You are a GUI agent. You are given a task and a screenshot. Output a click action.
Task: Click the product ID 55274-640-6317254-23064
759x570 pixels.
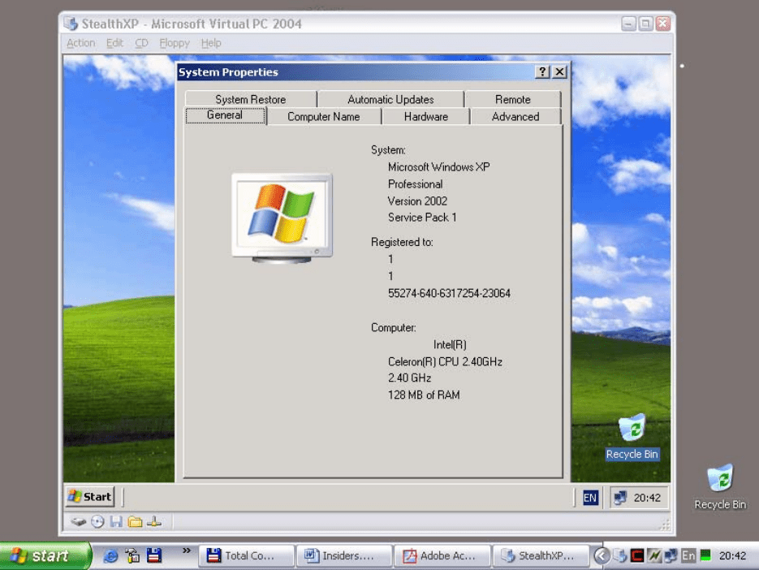point(449,293)
